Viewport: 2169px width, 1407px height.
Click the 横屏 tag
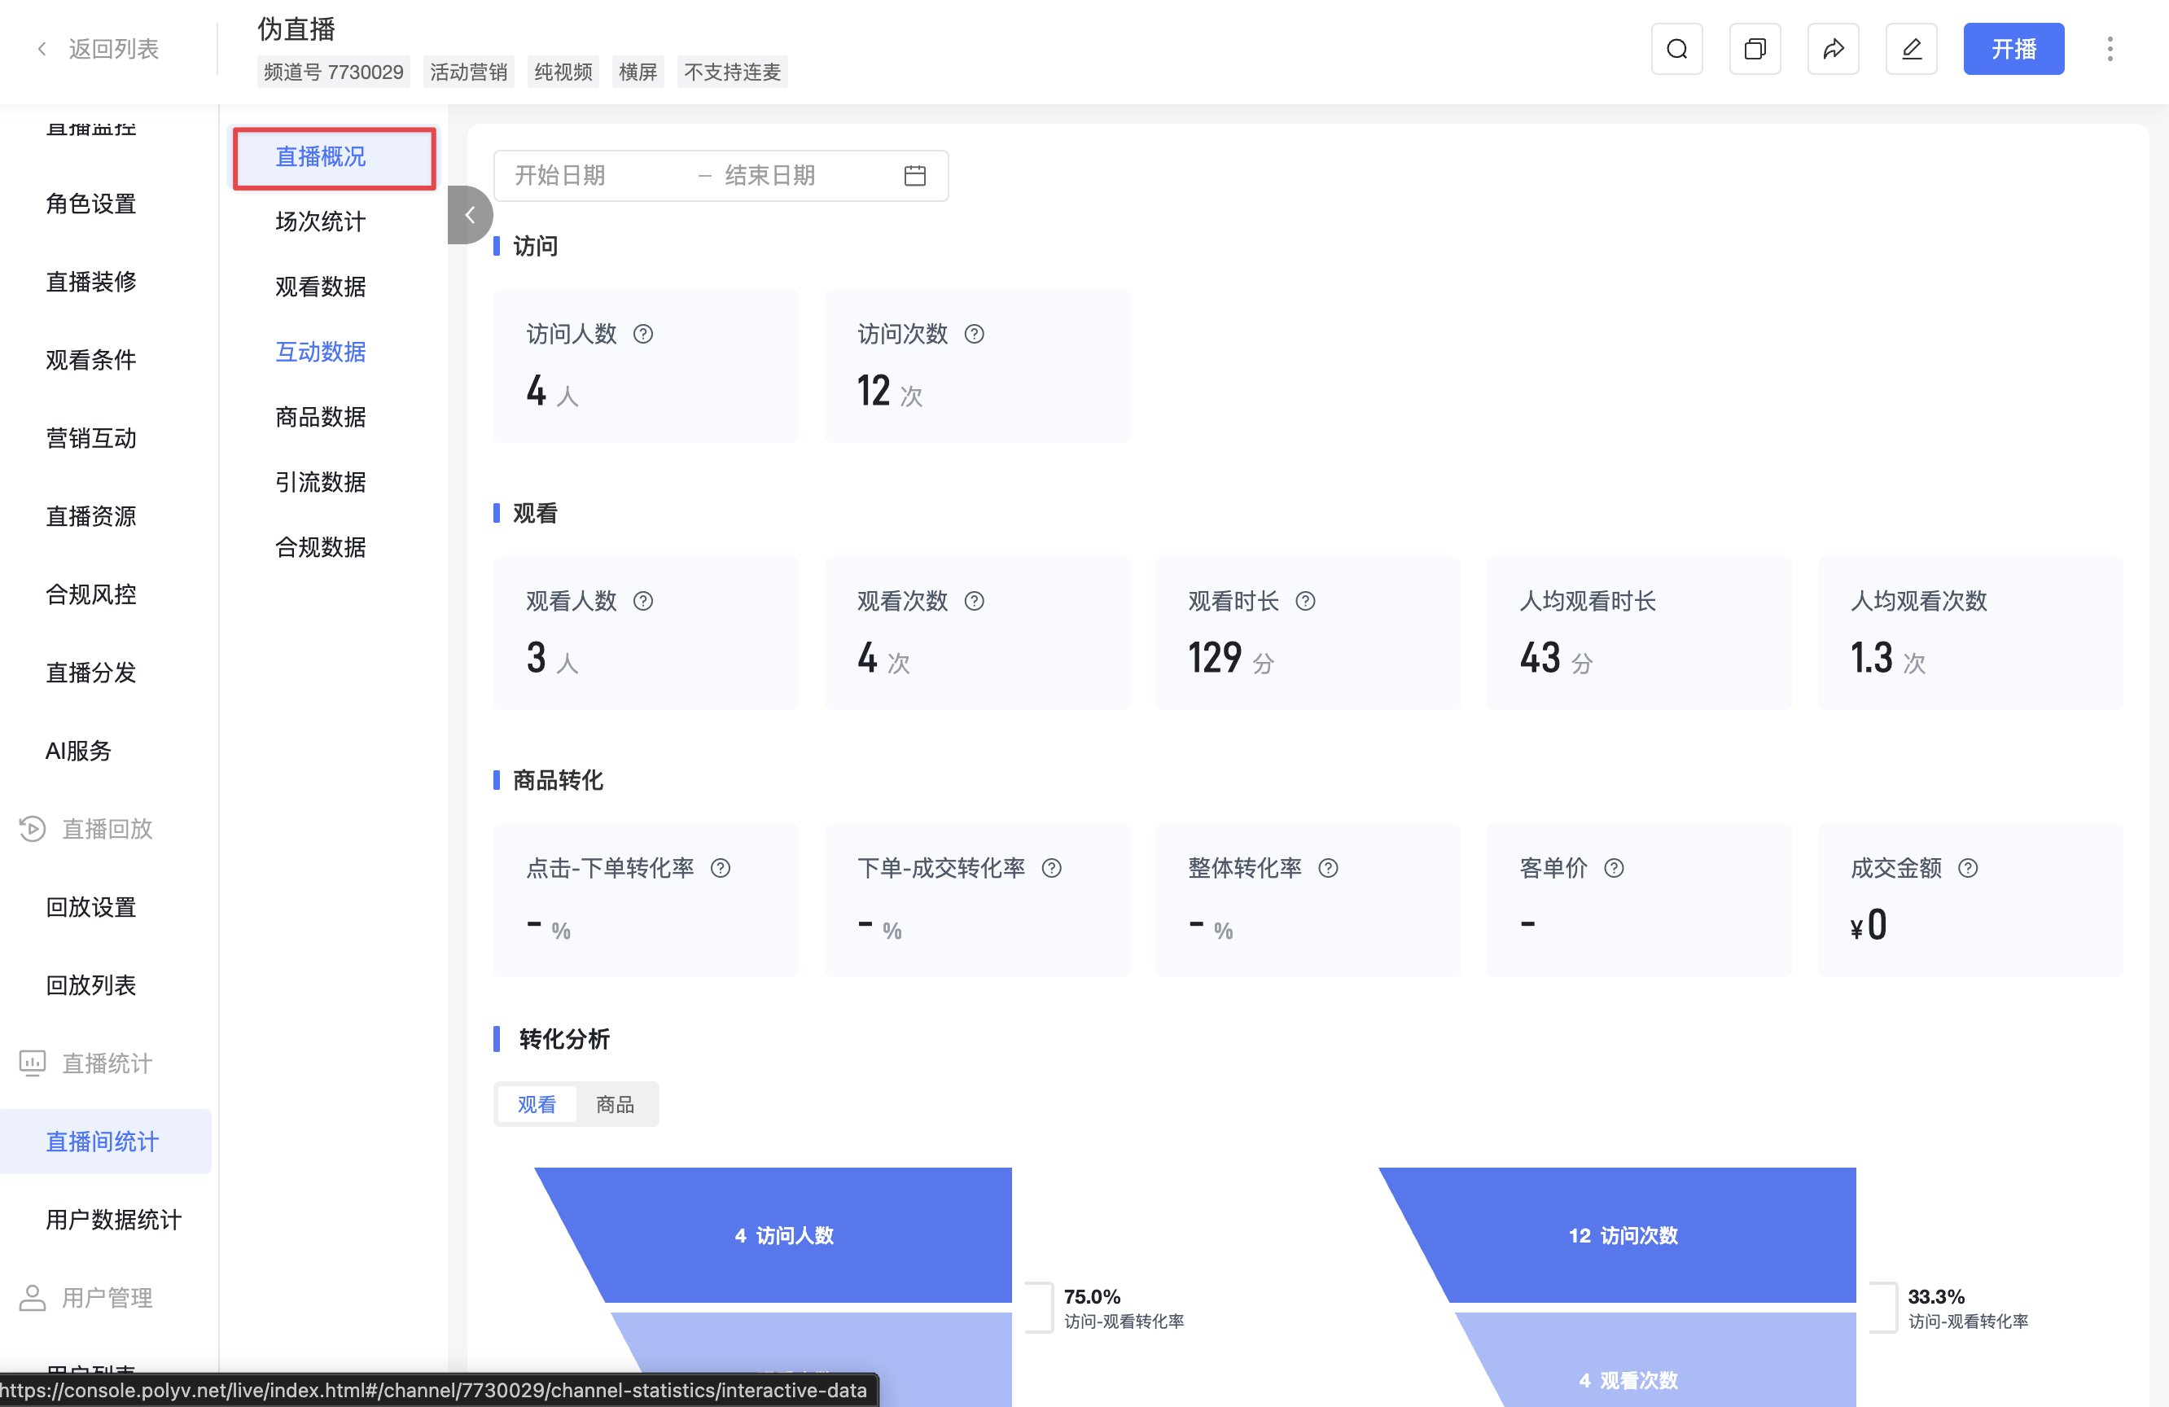point(638,72)
